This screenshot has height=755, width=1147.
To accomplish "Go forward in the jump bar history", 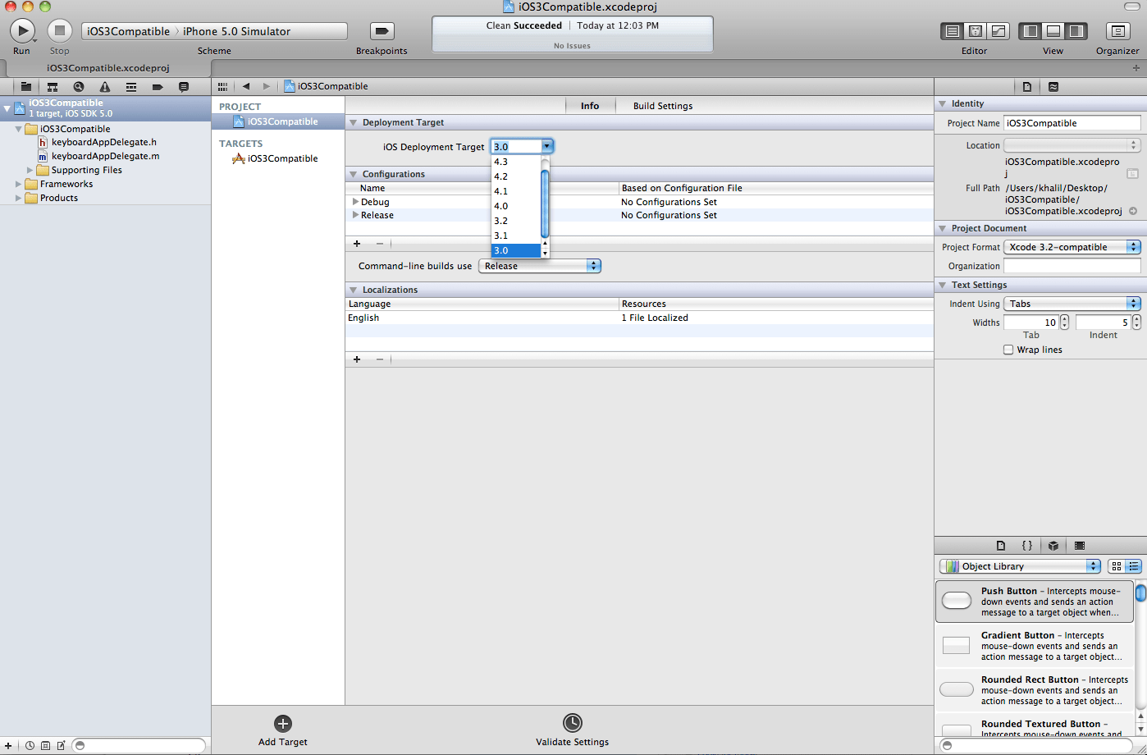I will click(266, 86).
